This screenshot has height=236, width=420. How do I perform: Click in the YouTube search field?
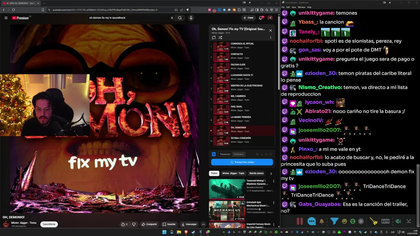click(x=128, y=18)
